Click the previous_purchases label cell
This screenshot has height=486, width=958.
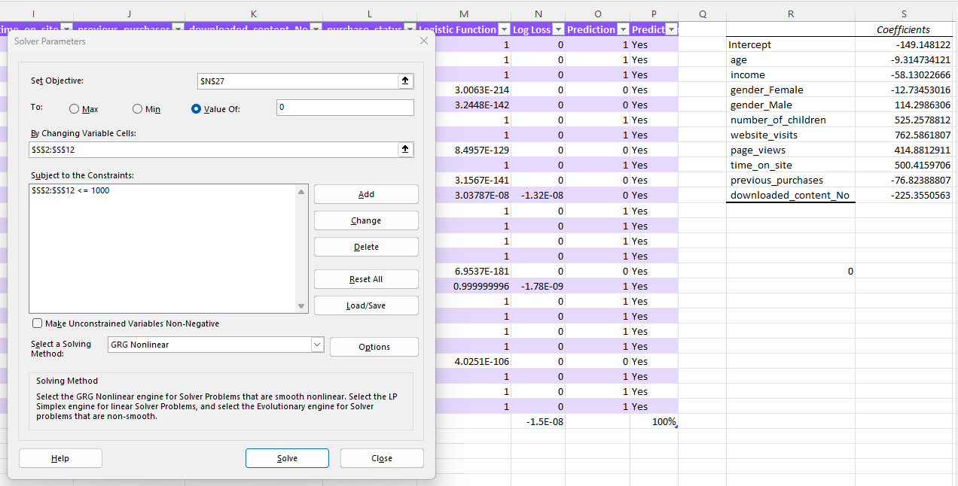point(790,180)
